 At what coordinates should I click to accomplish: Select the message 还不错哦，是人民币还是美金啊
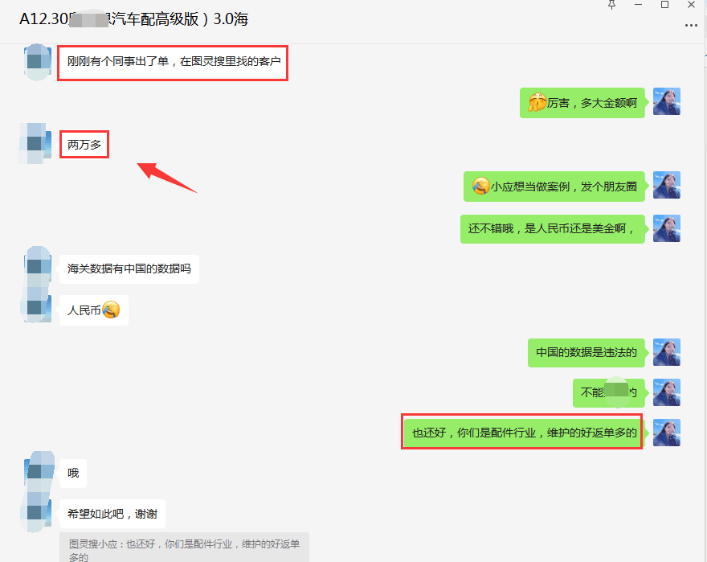coord(553,228)
